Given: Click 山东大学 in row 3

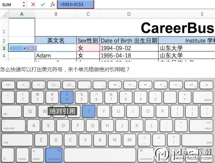Looking at the screenshot, I should tap(187, 48).
